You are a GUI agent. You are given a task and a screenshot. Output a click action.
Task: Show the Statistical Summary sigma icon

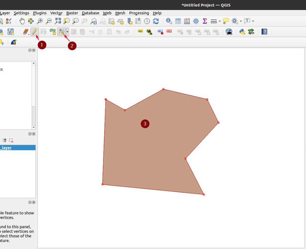click(205, 21)
